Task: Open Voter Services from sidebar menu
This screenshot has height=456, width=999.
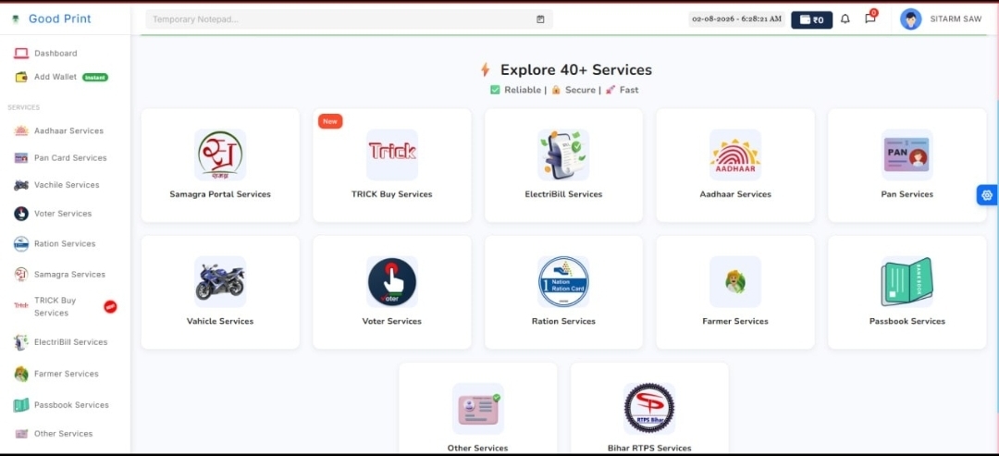Action: point(65,214)
